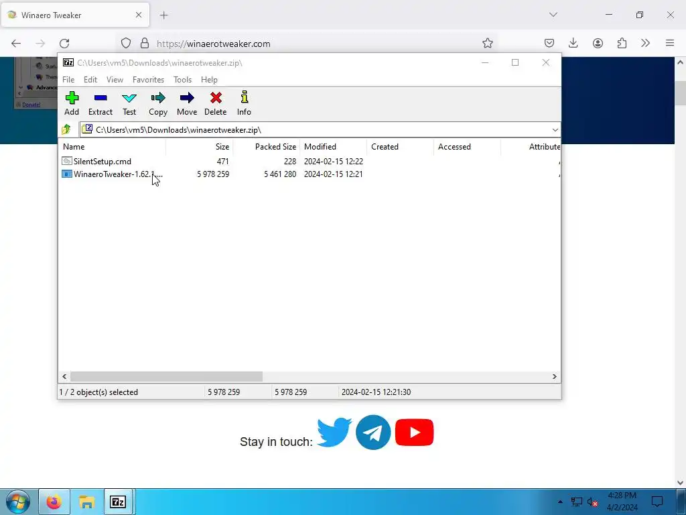Select the WinaeroTweaker-1.62 file name

pyautogui.click(x=118, y=174)
